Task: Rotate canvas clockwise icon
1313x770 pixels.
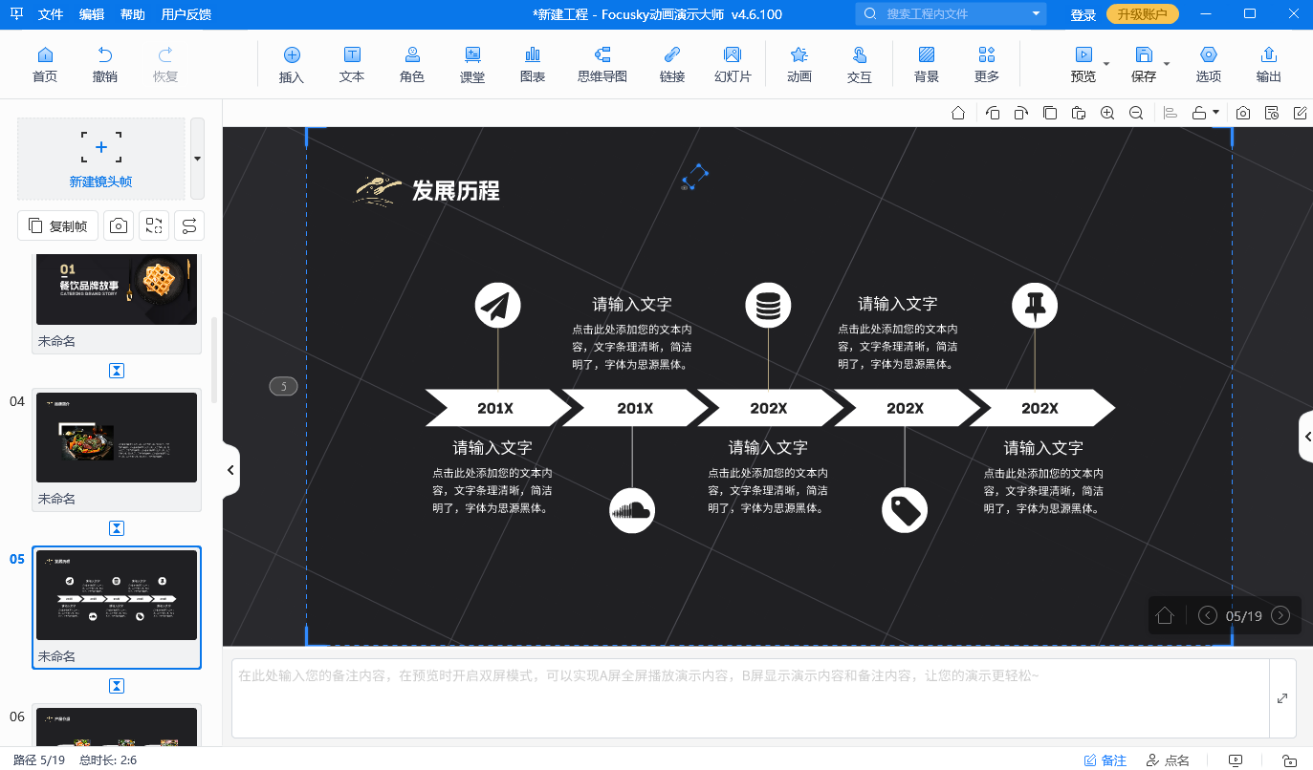Action: click(x=1021, y=113)
